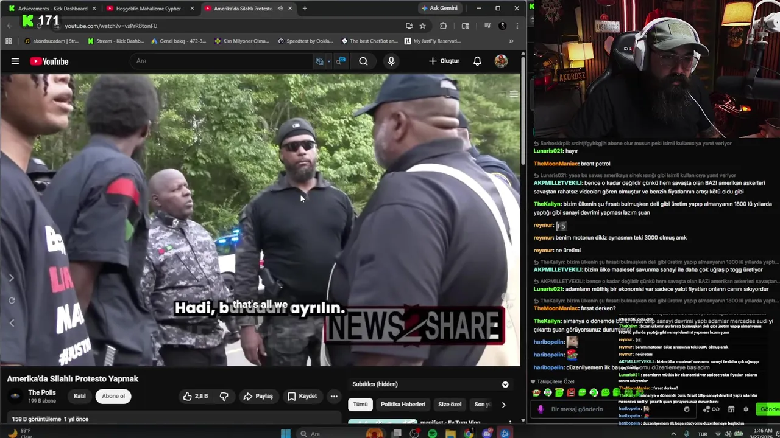Focus the YouTube Ara search field

point(222,61)
